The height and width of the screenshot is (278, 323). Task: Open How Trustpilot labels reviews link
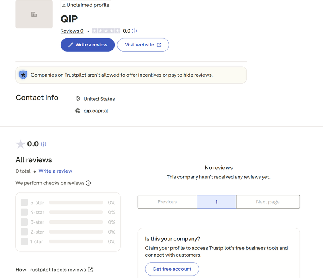pos(51,270)
